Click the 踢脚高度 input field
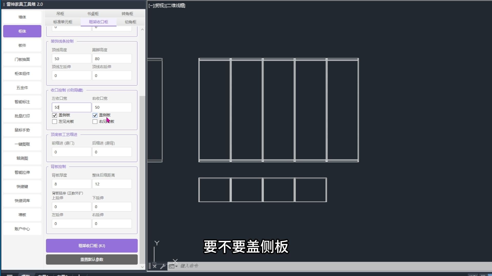Screen dimensions: 492x276 [112, 59]
